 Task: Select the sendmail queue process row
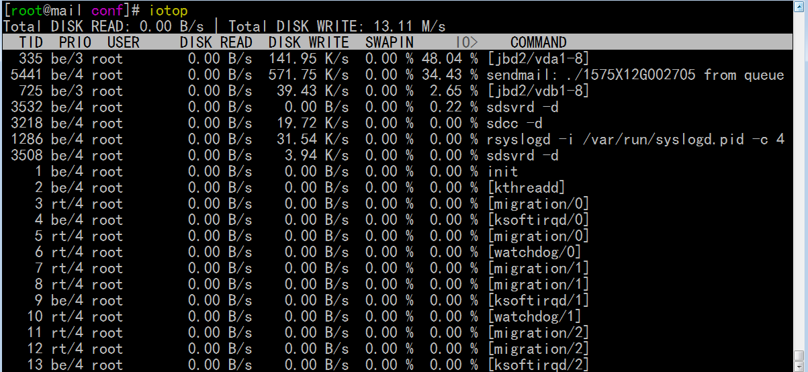[635, 75]
